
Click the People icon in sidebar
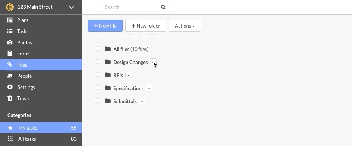click(x=10, y=76)
